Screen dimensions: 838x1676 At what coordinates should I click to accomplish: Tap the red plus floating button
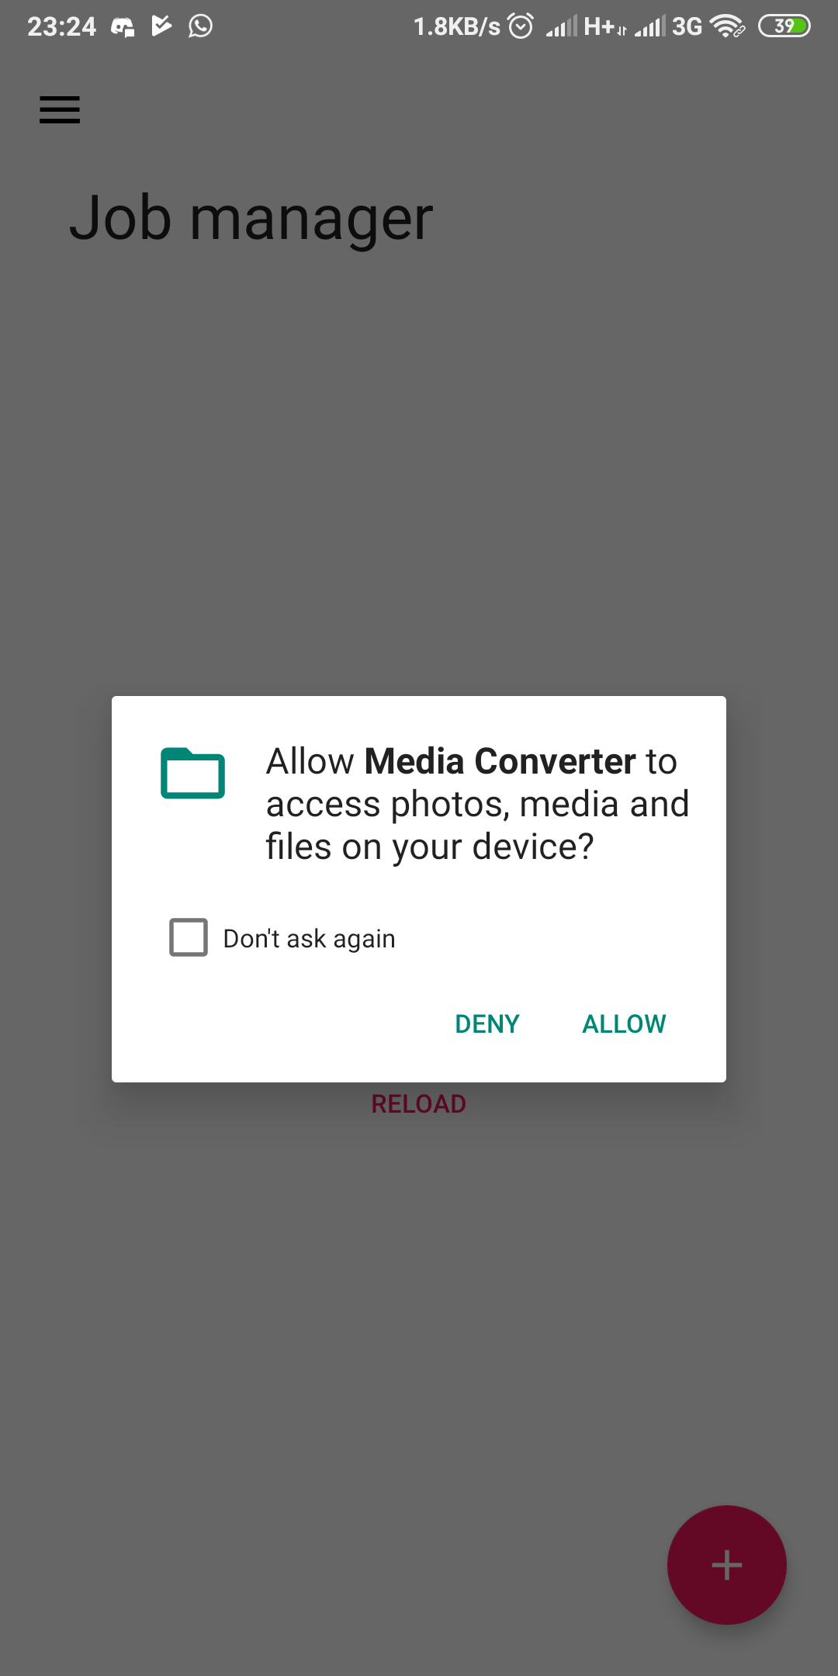click(x=727, y=1565)
